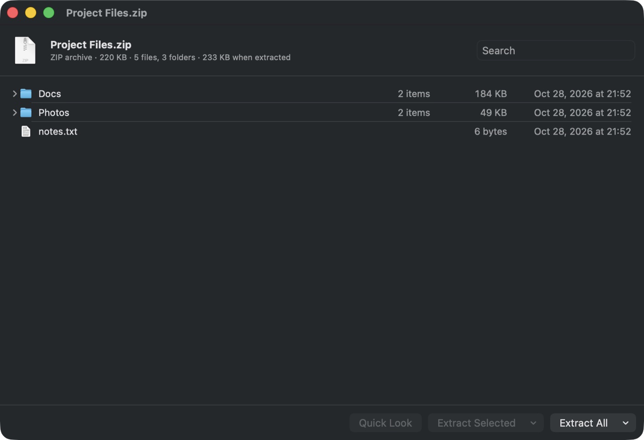Open the Extract Selected dropdown arrow

(x=533, y=423)
